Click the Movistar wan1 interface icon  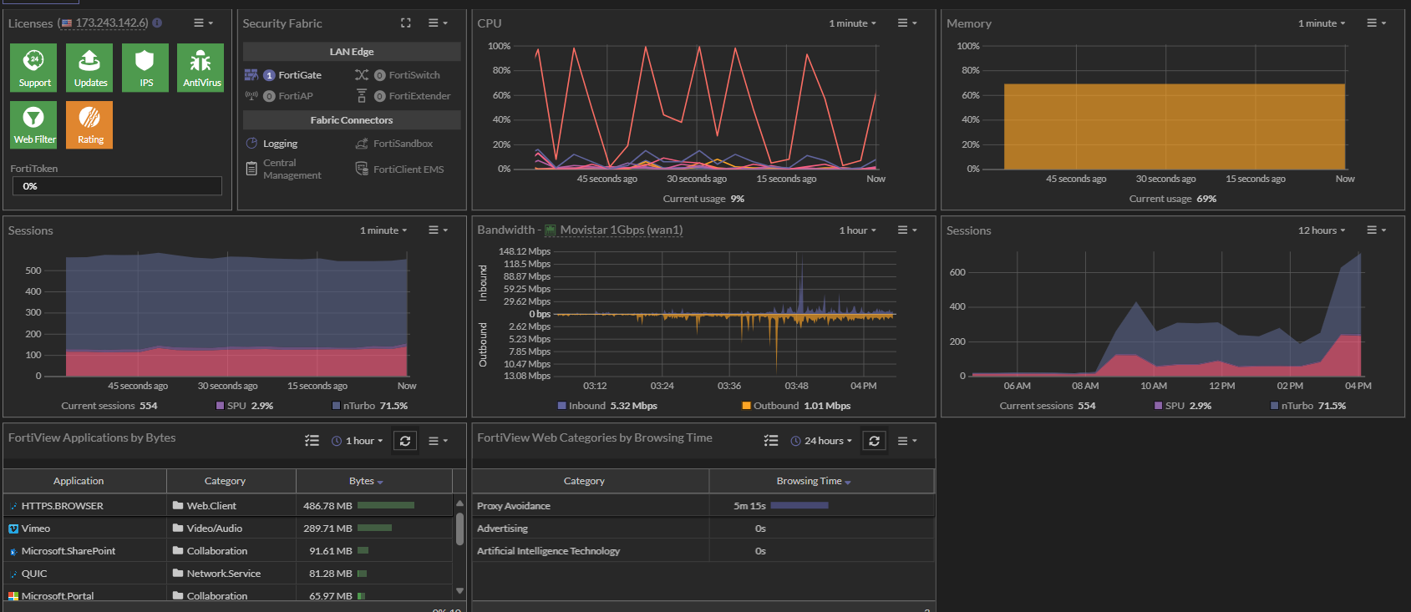pos(550,230)
